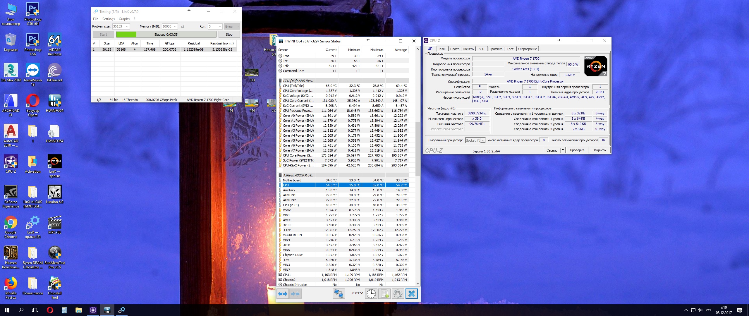Screen dimensions: 749x316
Task: Expand the Socket #1 processor selector
Action: [x=483, y=140]
